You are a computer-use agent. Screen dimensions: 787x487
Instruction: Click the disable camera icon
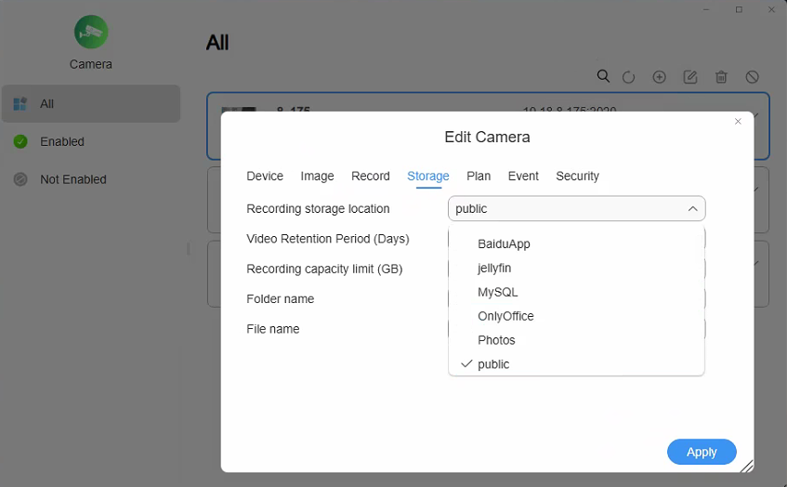point(753,77)
